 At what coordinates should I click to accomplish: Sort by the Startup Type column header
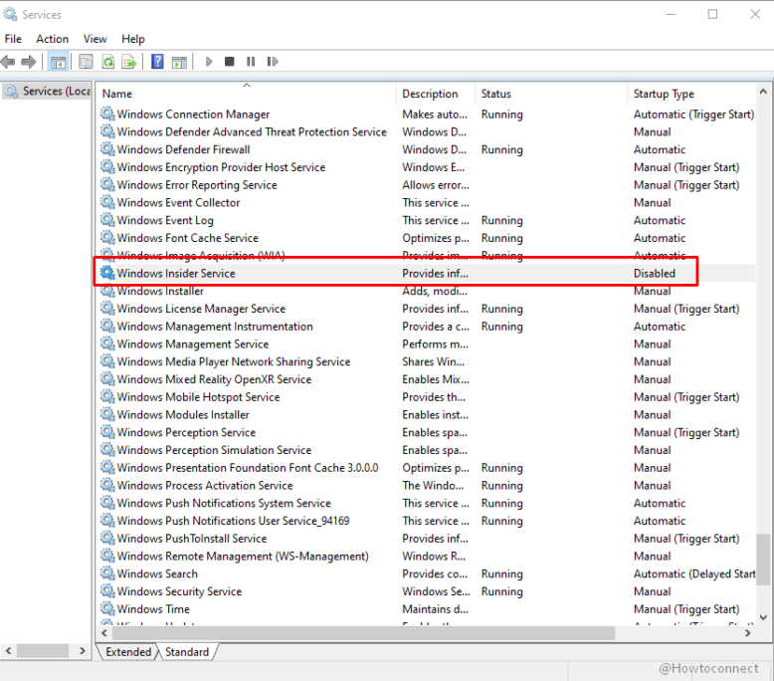point(691,94)
